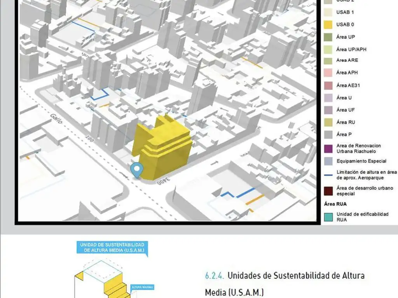Image resolution: width=398 pixels, height=298 pixels.
Task: Click the 'Área UP/APH' legend label
Action: [351, 49]
